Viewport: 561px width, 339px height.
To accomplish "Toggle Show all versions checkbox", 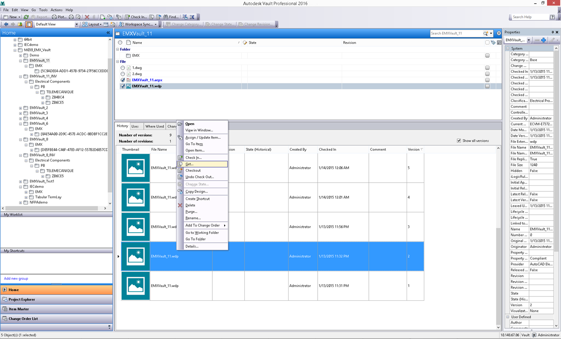I will [x=459, y=141].
